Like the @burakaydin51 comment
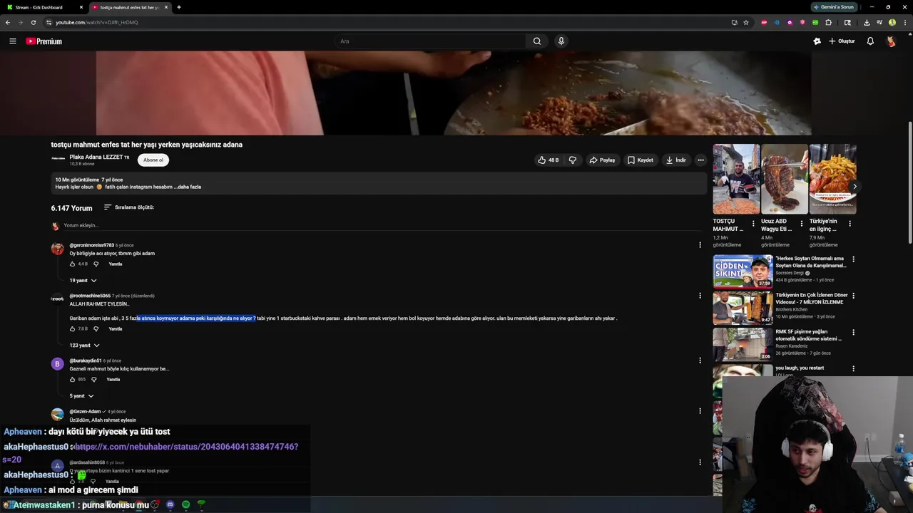This screenshot has height=513, width=913. coord(73,379)
